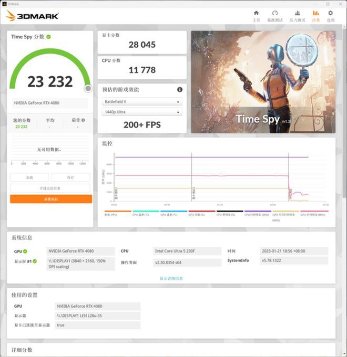The image size is (347, 357).
Task: Click the info icon beside 预估的游戏效能
Action: (x=180, y=90)
